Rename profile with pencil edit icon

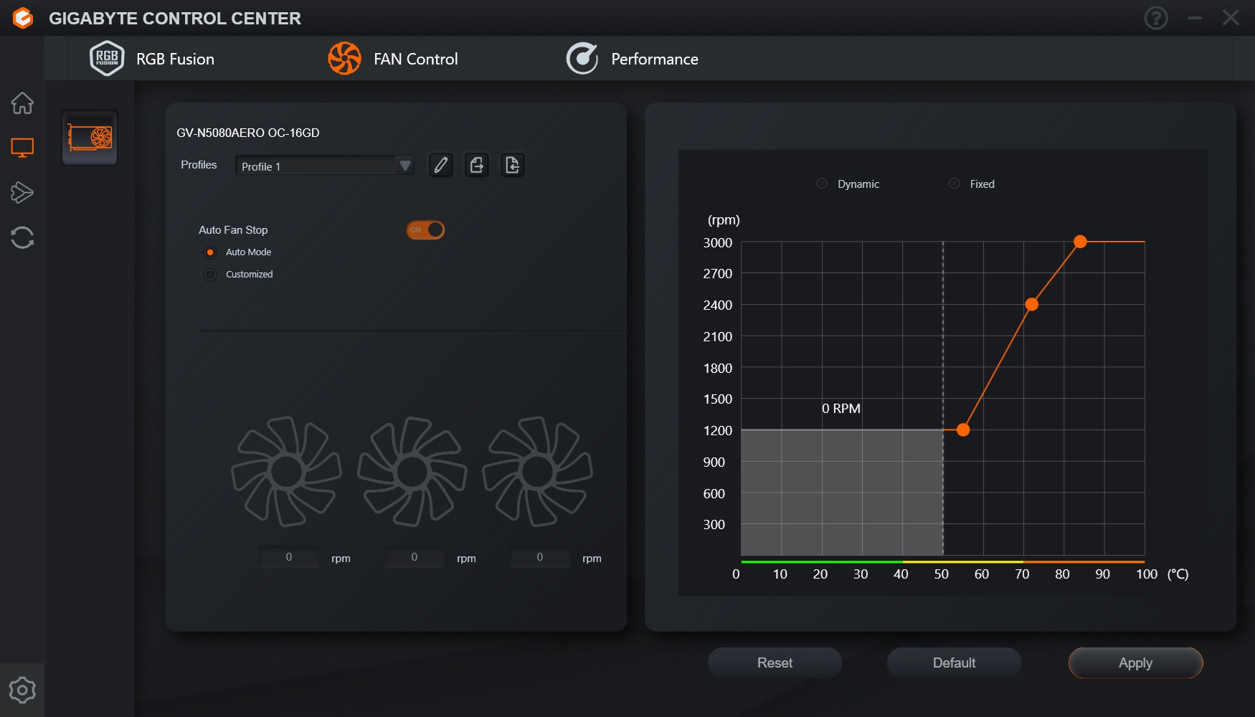pyautogui.click(x=441, y=166)
